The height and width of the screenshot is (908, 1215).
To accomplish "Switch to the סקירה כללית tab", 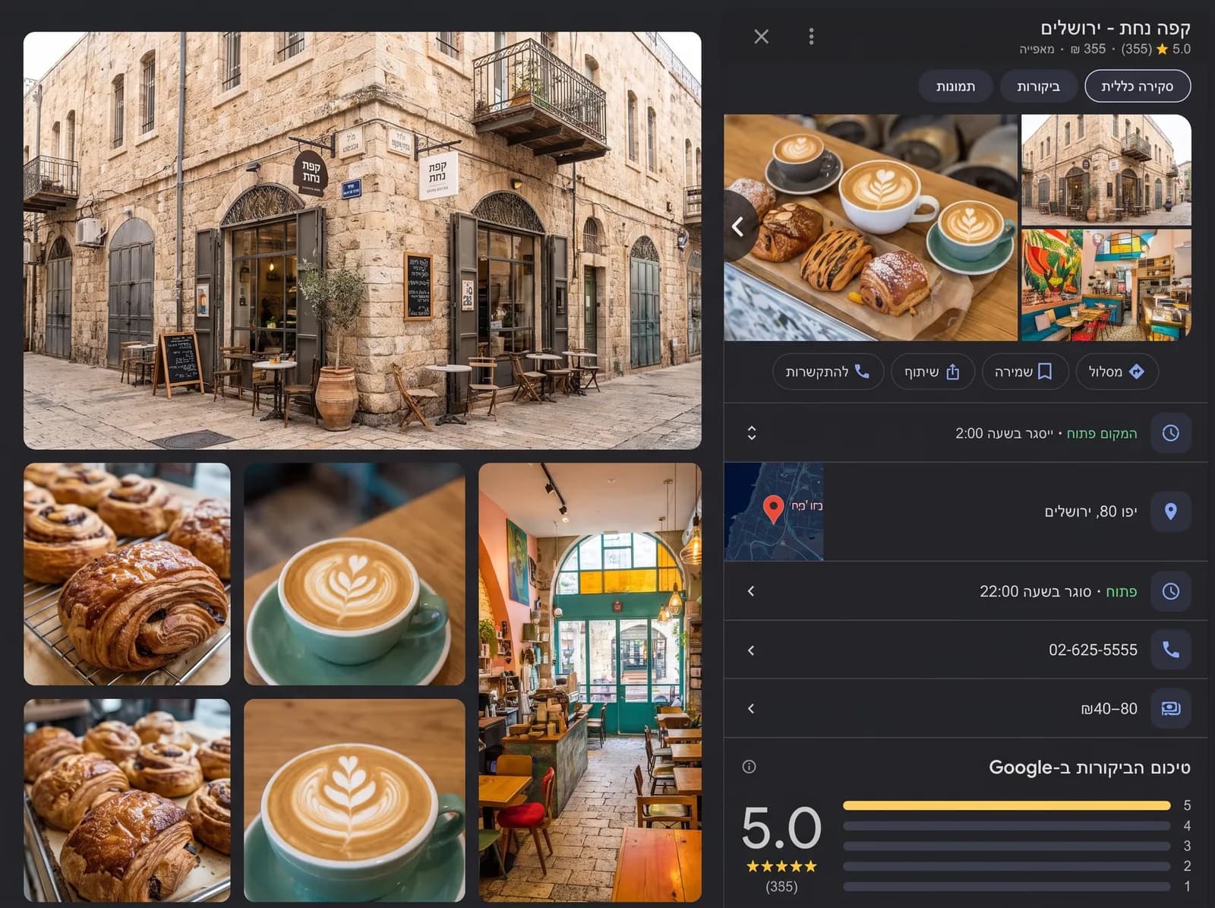I will [x=1138, y=86].
